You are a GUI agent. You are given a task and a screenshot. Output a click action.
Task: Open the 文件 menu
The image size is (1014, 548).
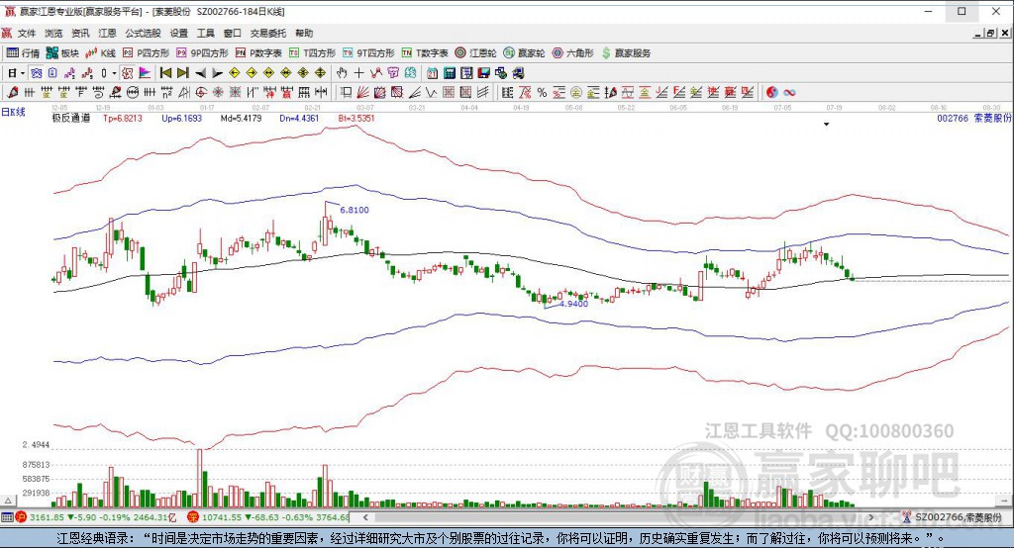tap(27, 33)
